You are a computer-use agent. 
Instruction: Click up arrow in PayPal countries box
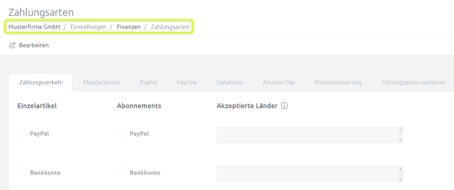(400, 130)
